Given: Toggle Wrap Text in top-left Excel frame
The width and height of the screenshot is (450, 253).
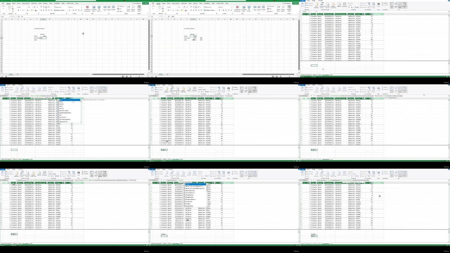Looking at the screenshot, I should (58, 7).
